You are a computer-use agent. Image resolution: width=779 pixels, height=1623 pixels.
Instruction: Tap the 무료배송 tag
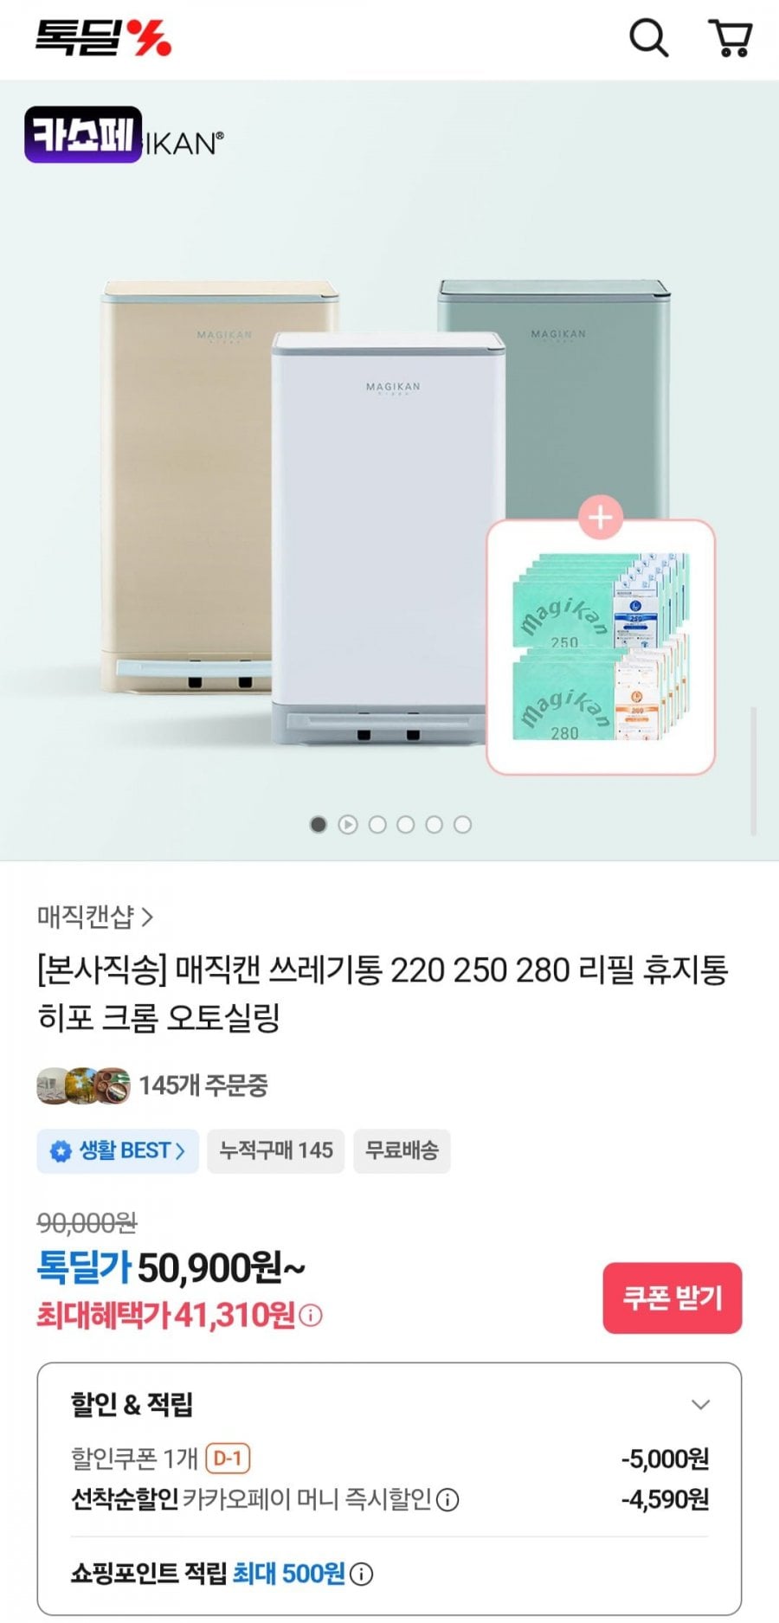tap(402, 1151)
